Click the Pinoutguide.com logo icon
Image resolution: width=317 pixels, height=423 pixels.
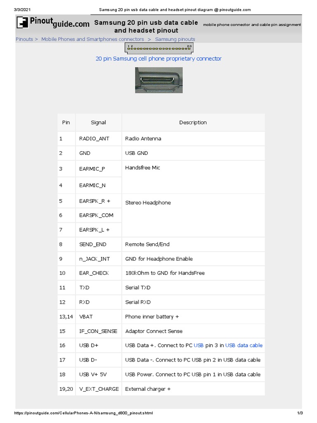(22, 22)
